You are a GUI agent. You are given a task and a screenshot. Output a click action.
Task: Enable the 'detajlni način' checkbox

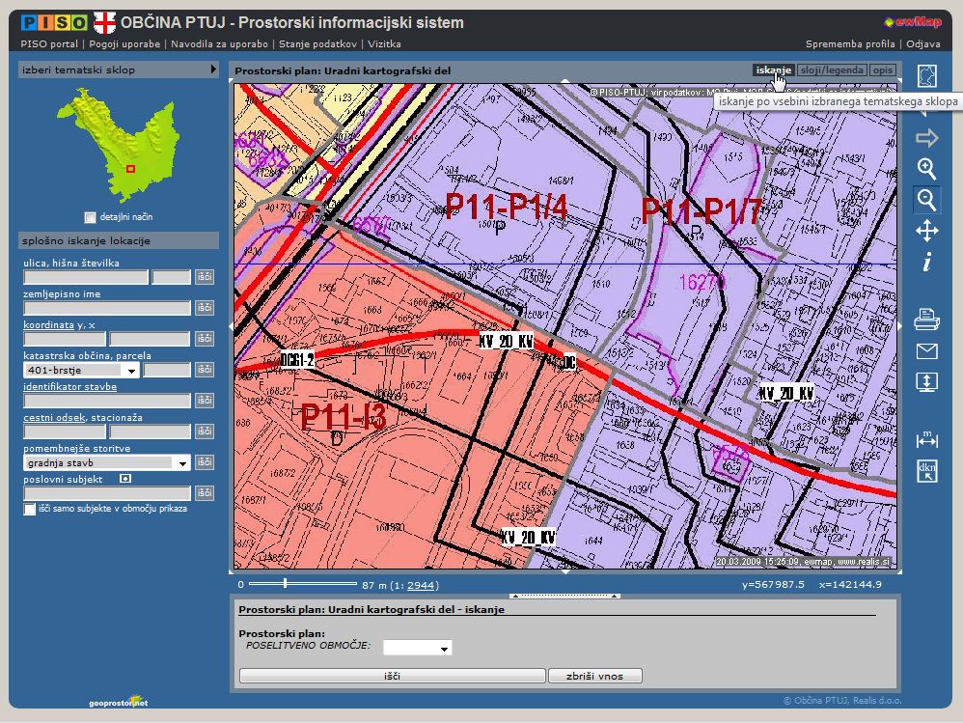tap(91, 217)
